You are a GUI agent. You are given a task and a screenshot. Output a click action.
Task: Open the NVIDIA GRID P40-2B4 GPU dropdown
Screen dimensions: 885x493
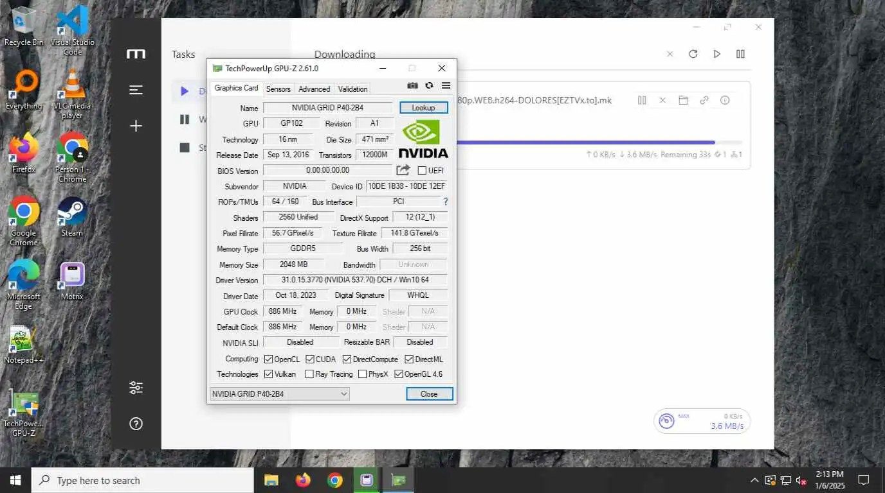click(280, 394)
